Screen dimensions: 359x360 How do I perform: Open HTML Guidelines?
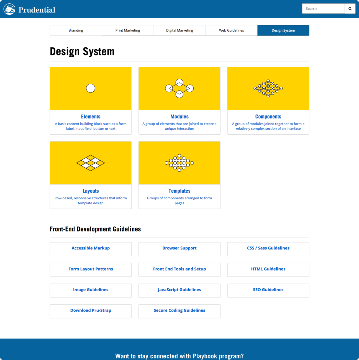point(268,270)
